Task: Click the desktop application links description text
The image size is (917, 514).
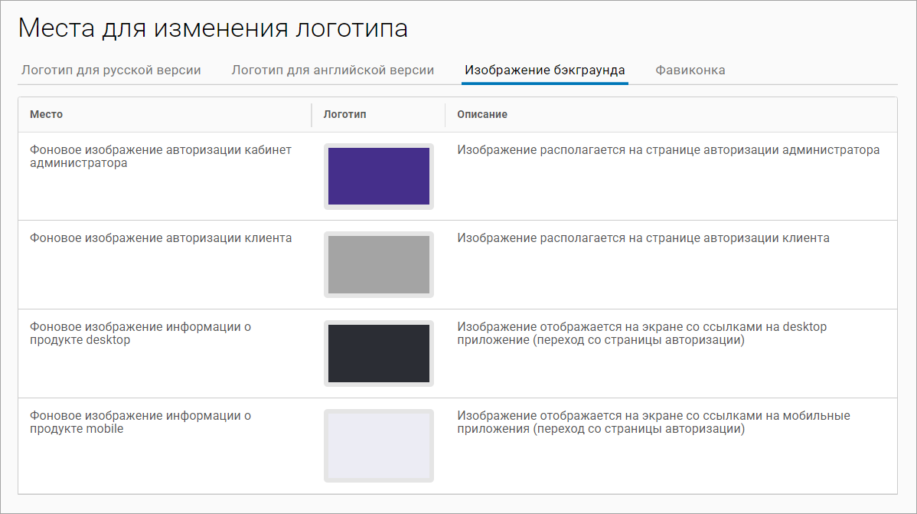Action: (x=641, y=333)
